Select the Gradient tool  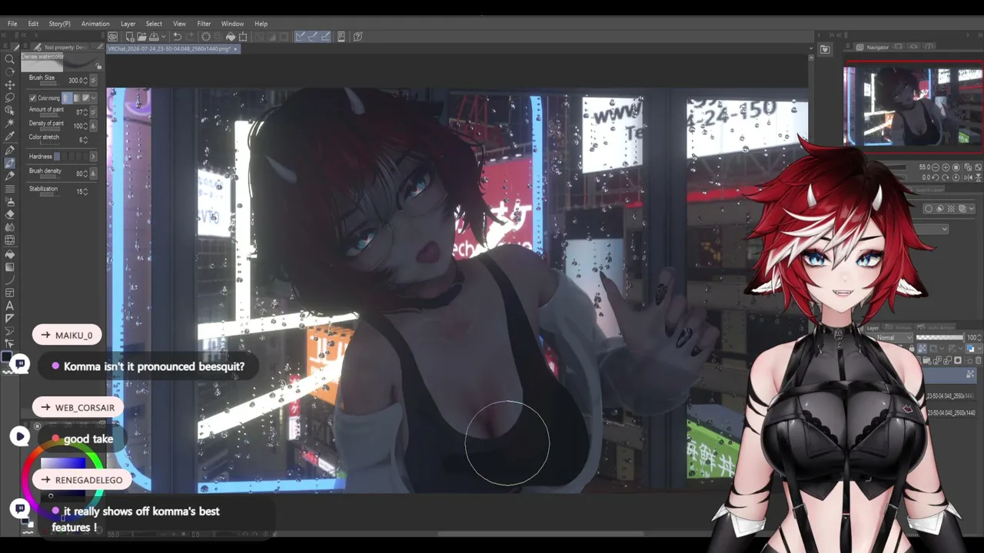point(10,267)
